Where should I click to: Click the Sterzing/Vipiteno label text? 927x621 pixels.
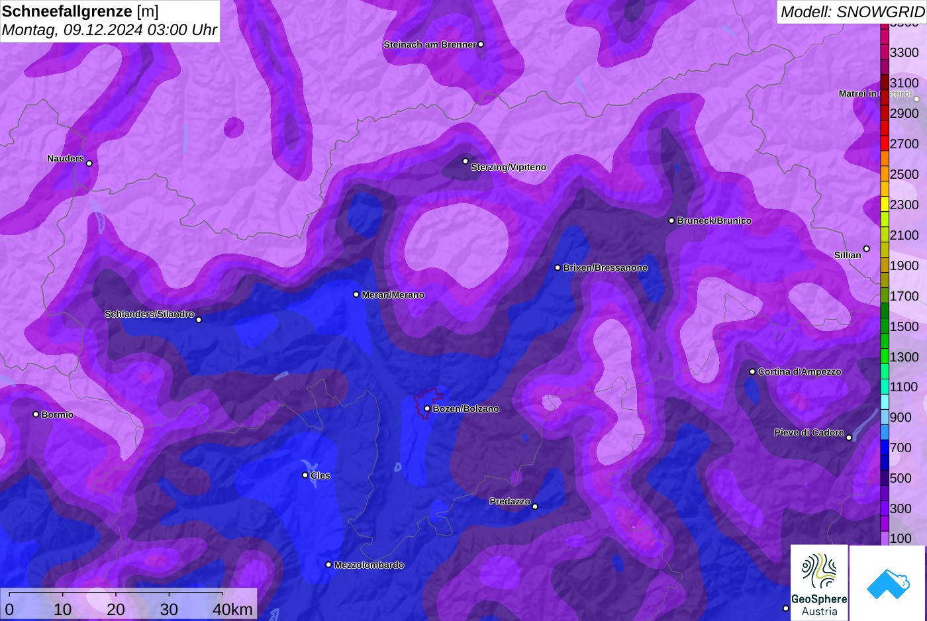(509, 167)
